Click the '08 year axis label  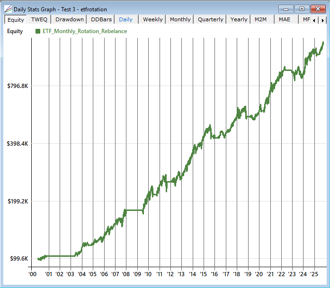tap(125, 274)
